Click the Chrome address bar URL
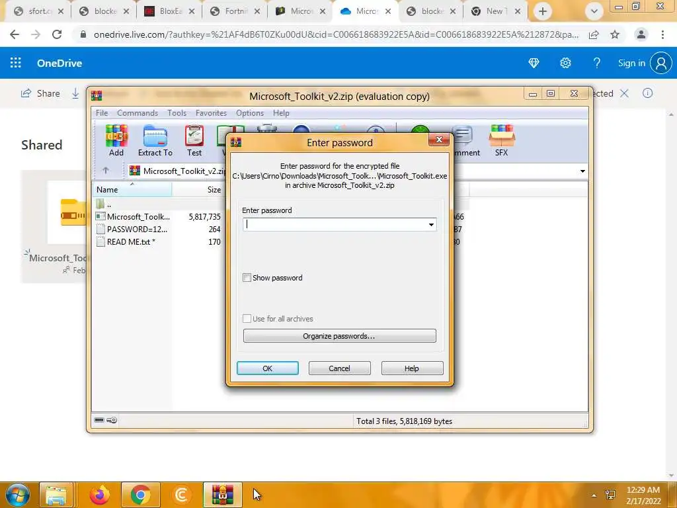Screen dimensions: 677x508 336,34
